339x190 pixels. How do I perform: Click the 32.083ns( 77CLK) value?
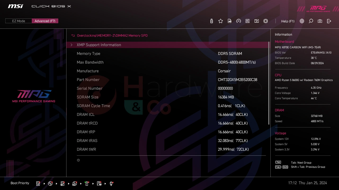233,141
